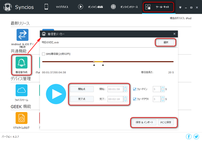Click the start time field 00:01:58
Viewport: 202px width, 141px height.
pyautogui.click(x=115, y=89)
